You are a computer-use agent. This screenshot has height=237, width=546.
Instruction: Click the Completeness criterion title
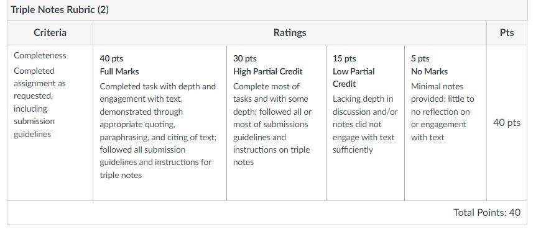click(x=40, y=55)
